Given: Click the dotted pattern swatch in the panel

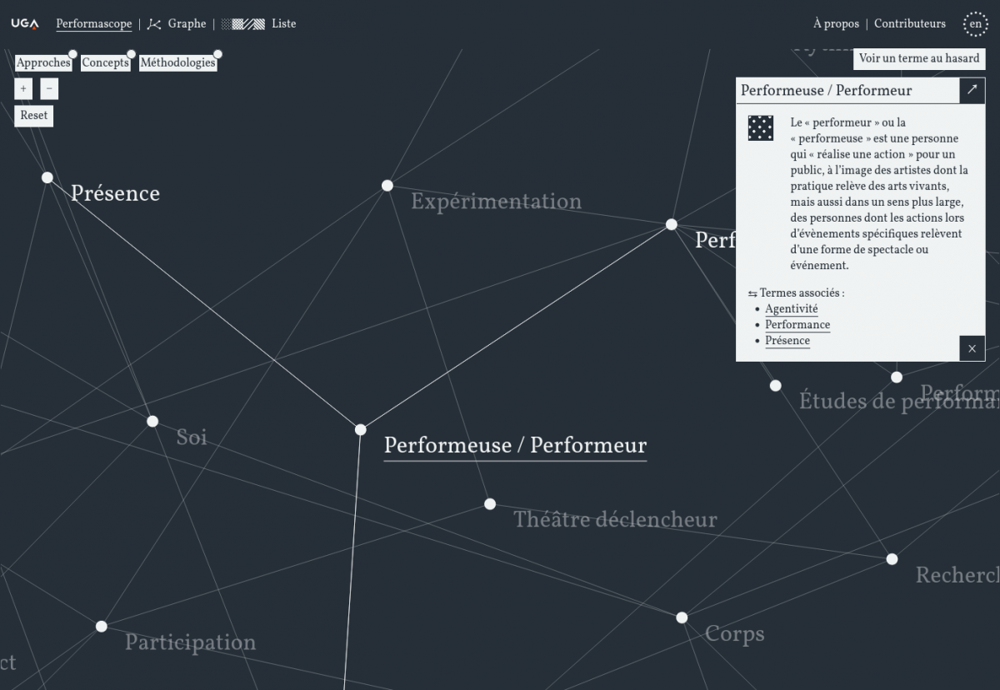Looking at the screenshot, I should coord(761,128).
